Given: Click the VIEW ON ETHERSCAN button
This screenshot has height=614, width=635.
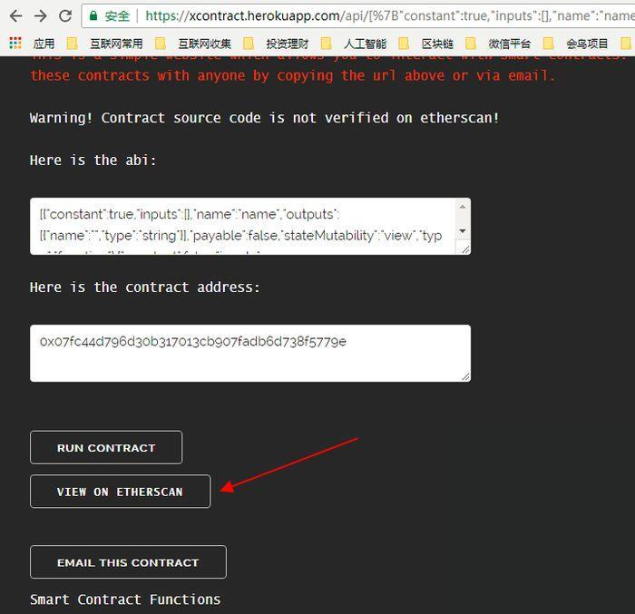Looking at the screenshot, I should point(121,492).
